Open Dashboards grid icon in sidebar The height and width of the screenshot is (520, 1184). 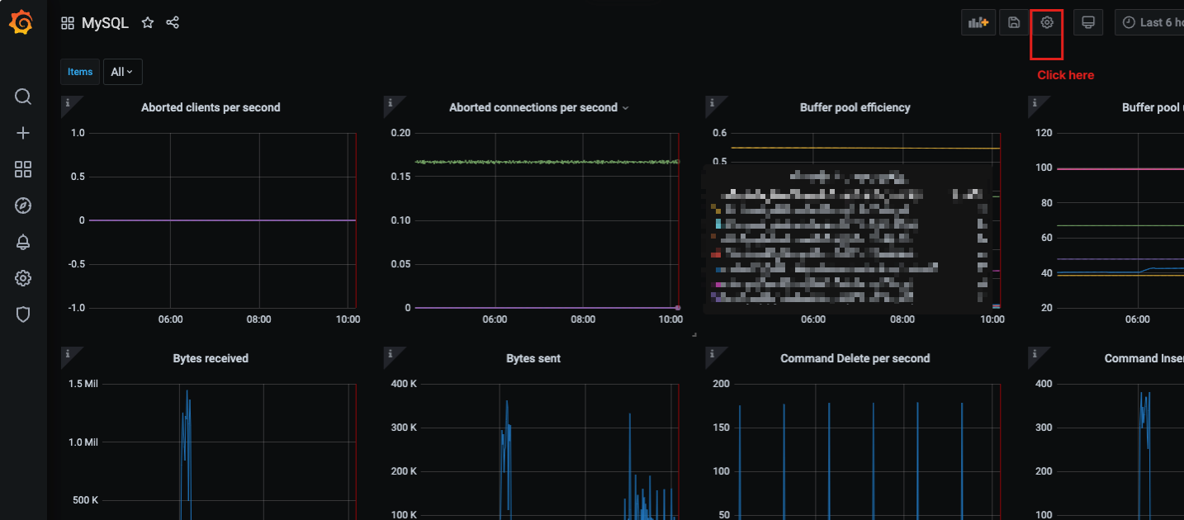[23, 169]
